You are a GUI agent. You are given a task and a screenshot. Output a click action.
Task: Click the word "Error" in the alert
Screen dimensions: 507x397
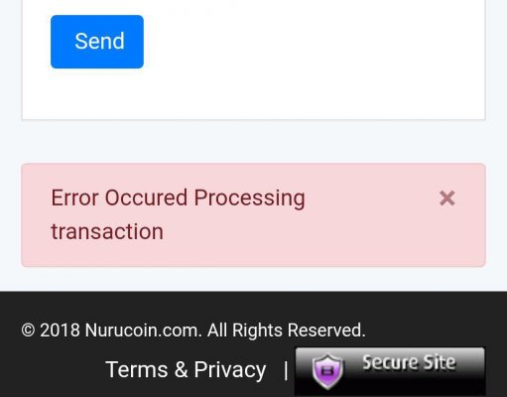coord(75,198)
